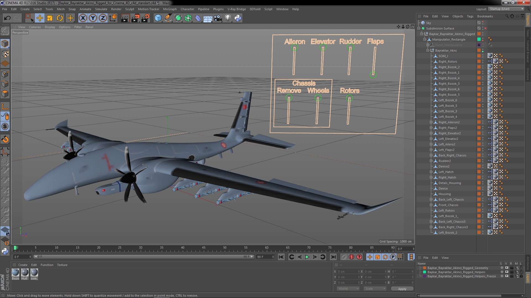Open the viewport Cameras menu
Viewport: 531px width, 298px height.
coord(35,27)
